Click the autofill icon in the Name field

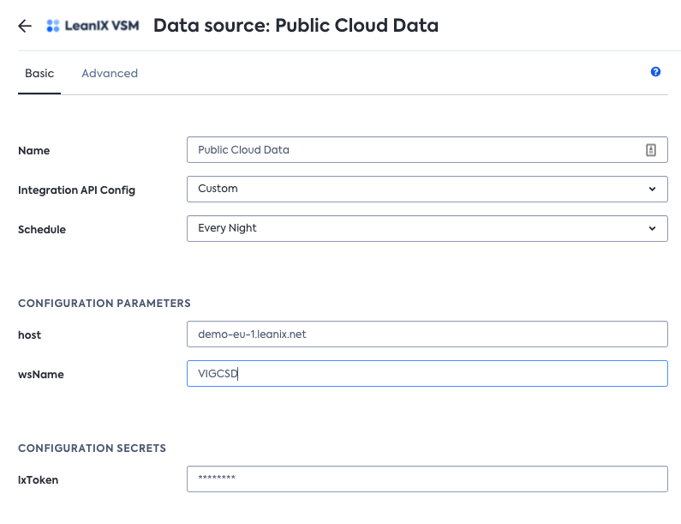(650, 150)
